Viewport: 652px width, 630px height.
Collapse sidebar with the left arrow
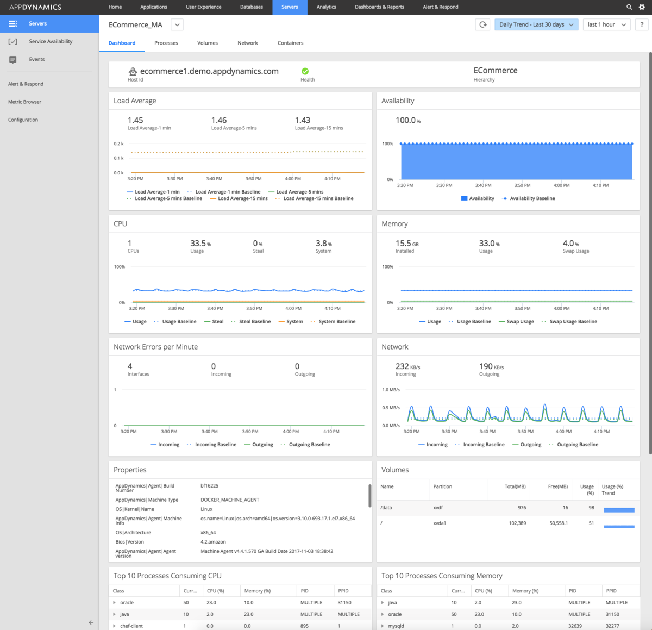(91, 622)
